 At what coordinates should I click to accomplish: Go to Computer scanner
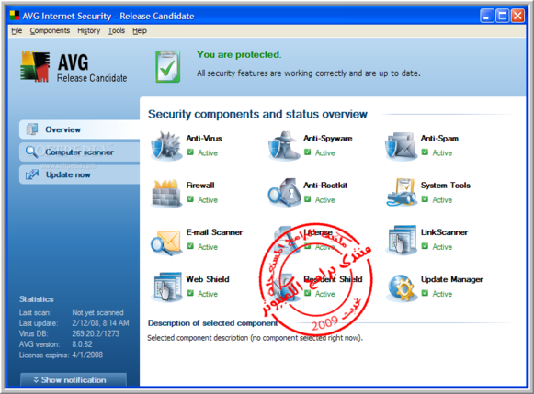79,152
